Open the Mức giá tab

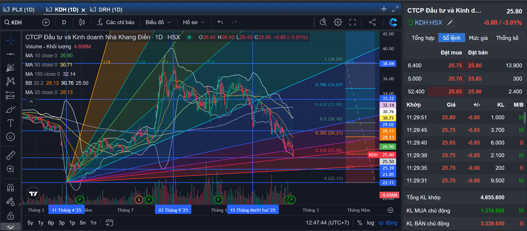coord(478,38)
